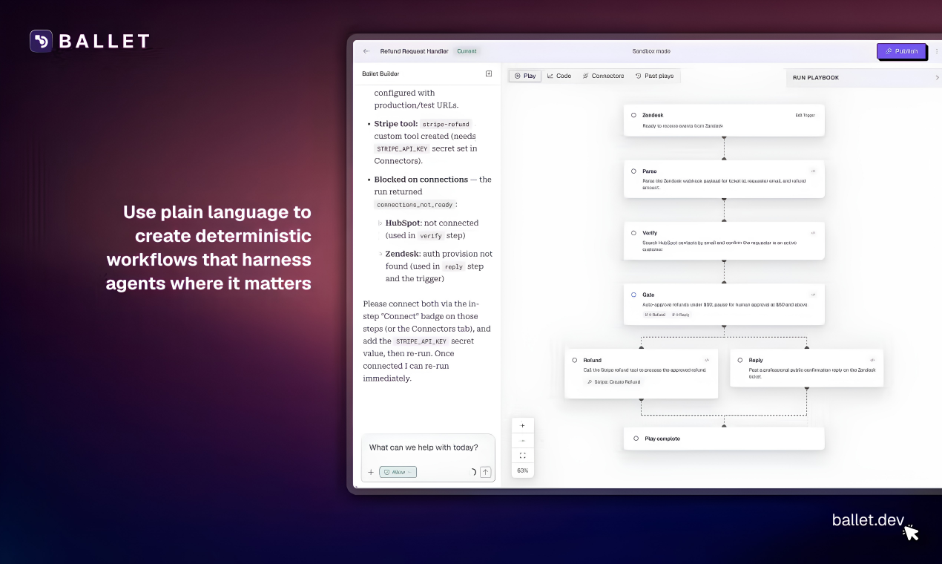Fit the workflow to view

(x=523, y=456)
